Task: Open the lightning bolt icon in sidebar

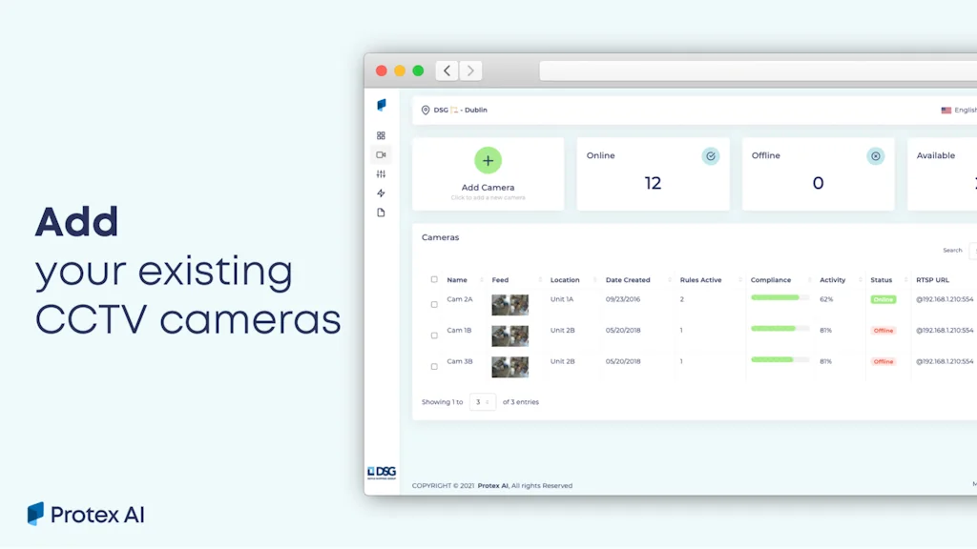Action: click(381, 193)
